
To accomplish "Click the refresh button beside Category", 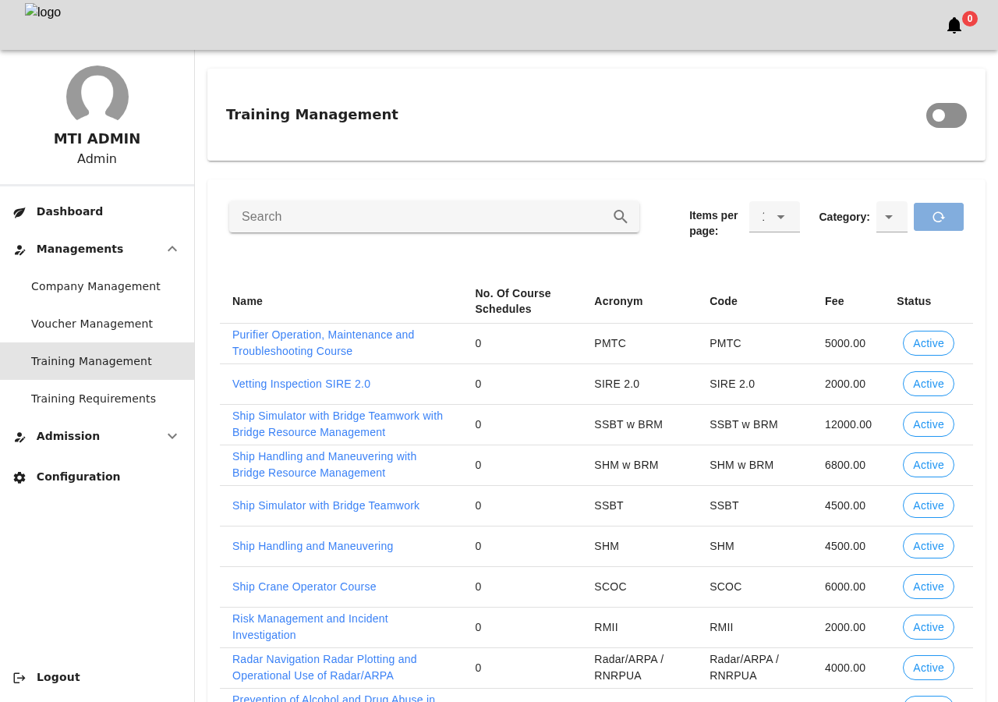I will 939,217.
